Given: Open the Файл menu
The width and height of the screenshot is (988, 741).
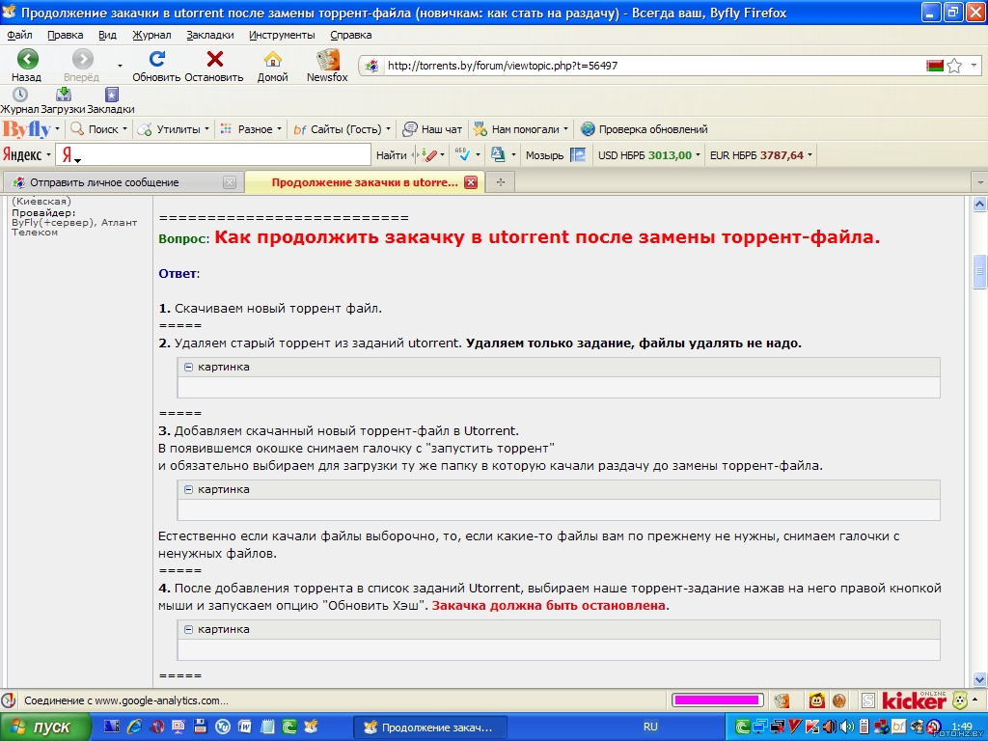Looking at the screenshot, I should pyautogui.click(x=19, y=36).
